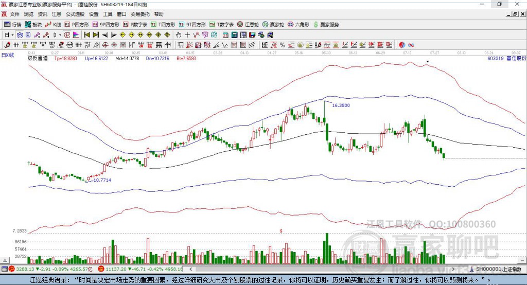
Task: Click the floppy disk save icon
Action: click(x=252, y=35)
